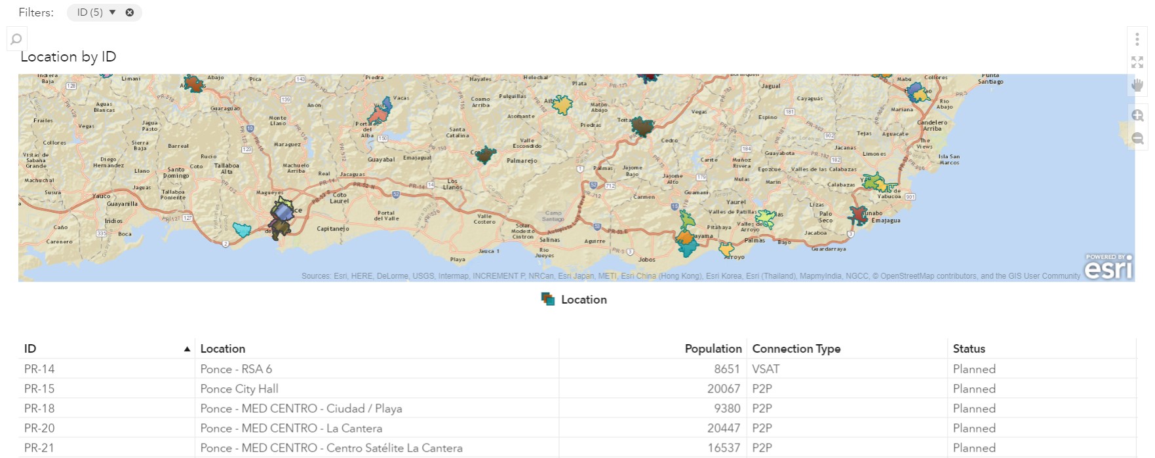Click the Ponce - RSA 6 location cell

pos(377,369)
